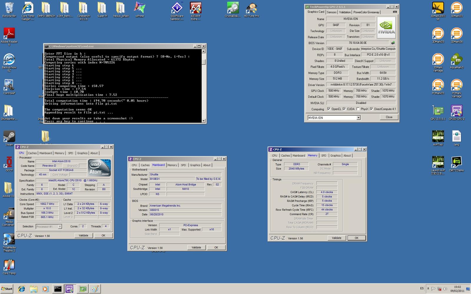
Task: Open Backup Now EZ desktop icon
Action: (x=9, y=62)
